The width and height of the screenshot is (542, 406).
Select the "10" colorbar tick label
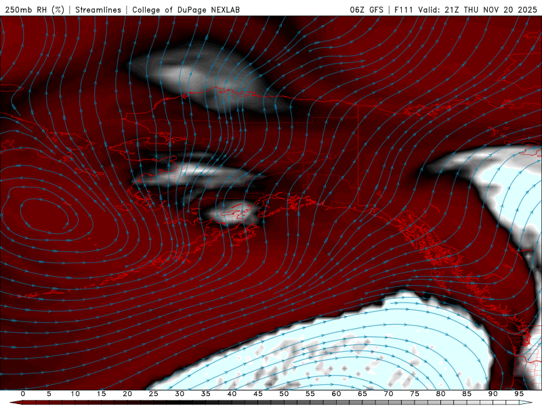tap(75, 394)
